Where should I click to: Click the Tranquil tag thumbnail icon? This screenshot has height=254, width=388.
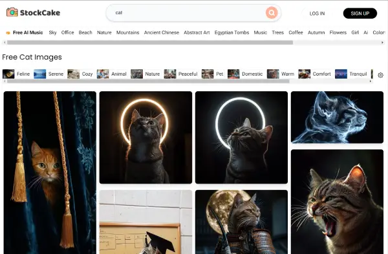click(341, 74)
